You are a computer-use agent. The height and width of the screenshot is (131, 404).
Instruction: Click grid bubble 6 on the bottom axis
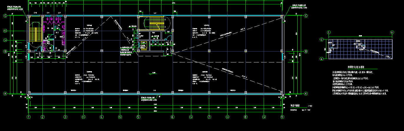(173, 117)
